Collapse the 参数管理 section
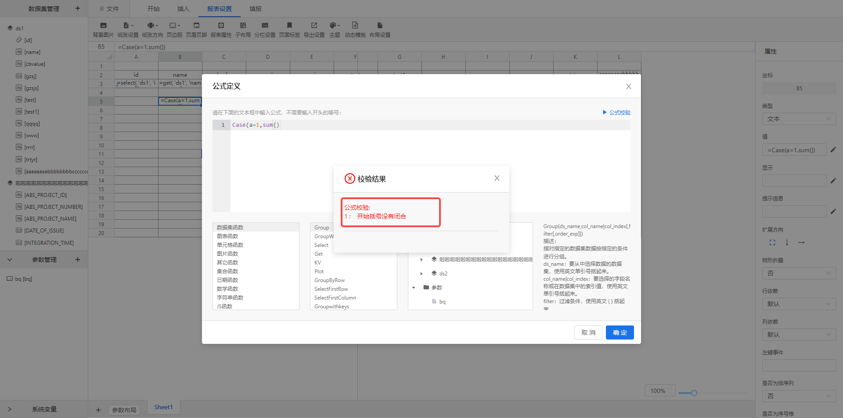The width and height of the screenshot is (843, 418). (10, 260)
